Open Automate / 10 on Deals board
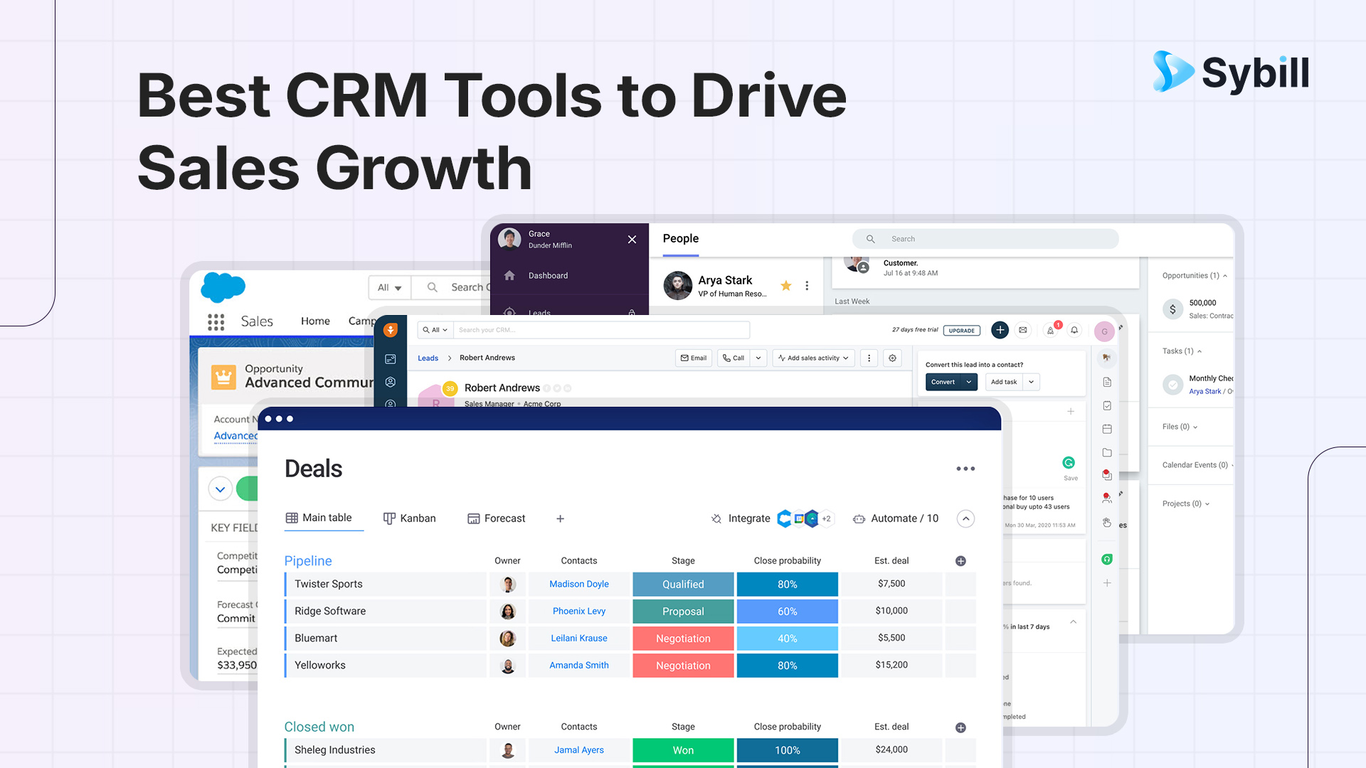Viewport: 1366px width, 768px height. click(x=896, y=518)
